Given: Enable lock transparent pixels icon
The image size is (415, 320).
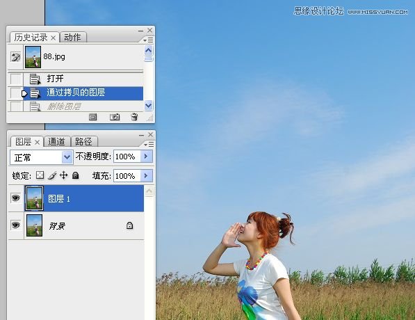Looking at the screenshot, I should pos(40,175).
